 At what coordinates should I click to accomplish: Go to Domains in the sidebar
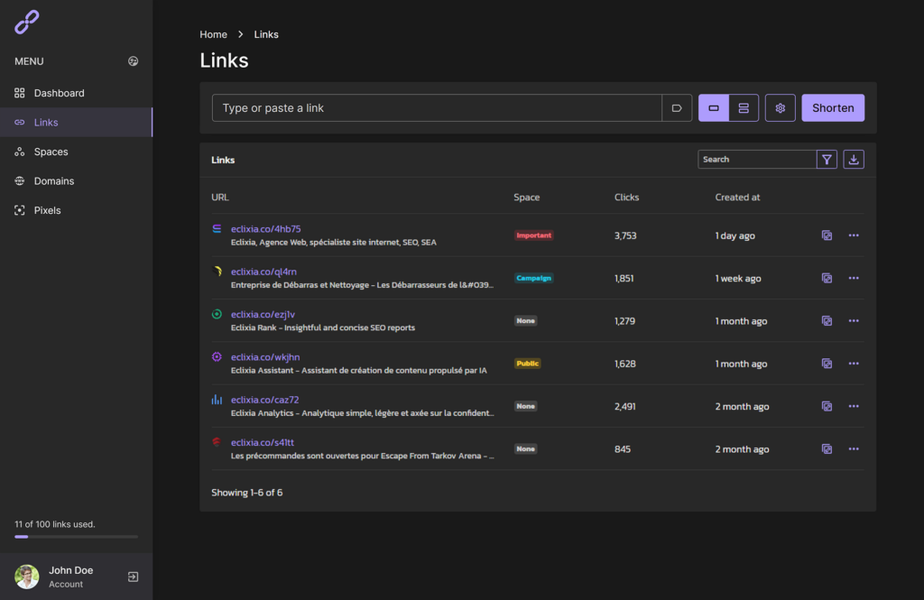[x=54, y=181]
